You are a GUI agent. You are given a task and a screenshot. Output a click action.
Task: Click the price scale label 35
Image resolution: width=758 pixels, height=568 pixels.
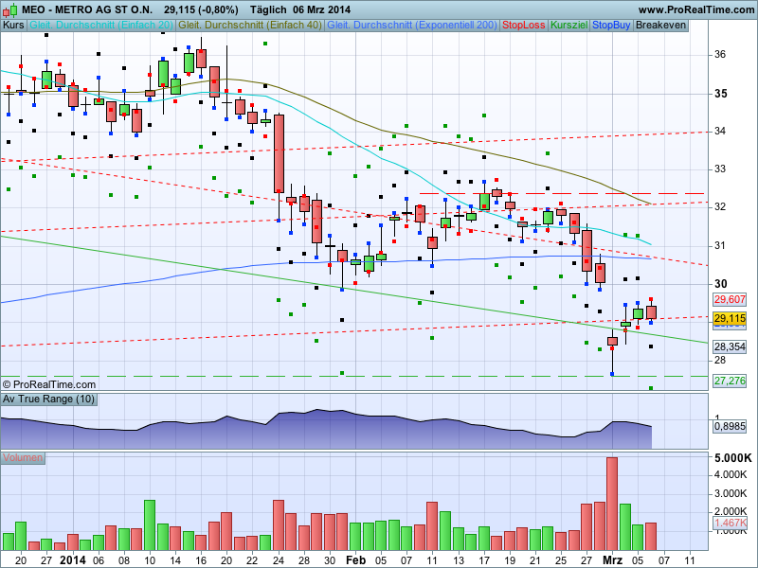point(720,94)
